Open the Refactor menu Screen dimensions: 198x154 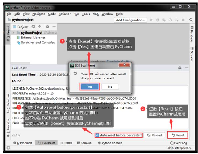(x=64, y=14)
